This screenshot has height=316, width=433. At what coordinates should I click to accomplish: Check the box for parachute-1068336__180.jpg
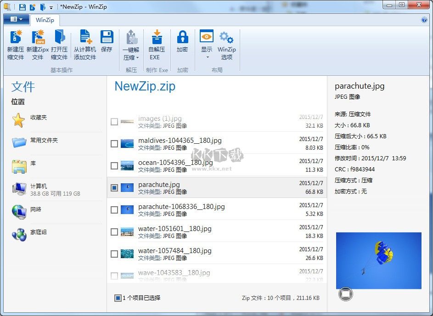click(x=114, y=210)
